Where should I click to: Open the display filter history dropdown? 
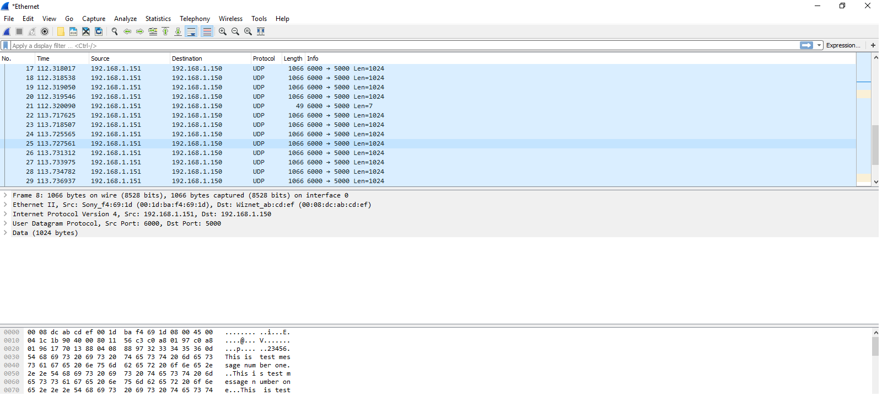pos(819,45)
